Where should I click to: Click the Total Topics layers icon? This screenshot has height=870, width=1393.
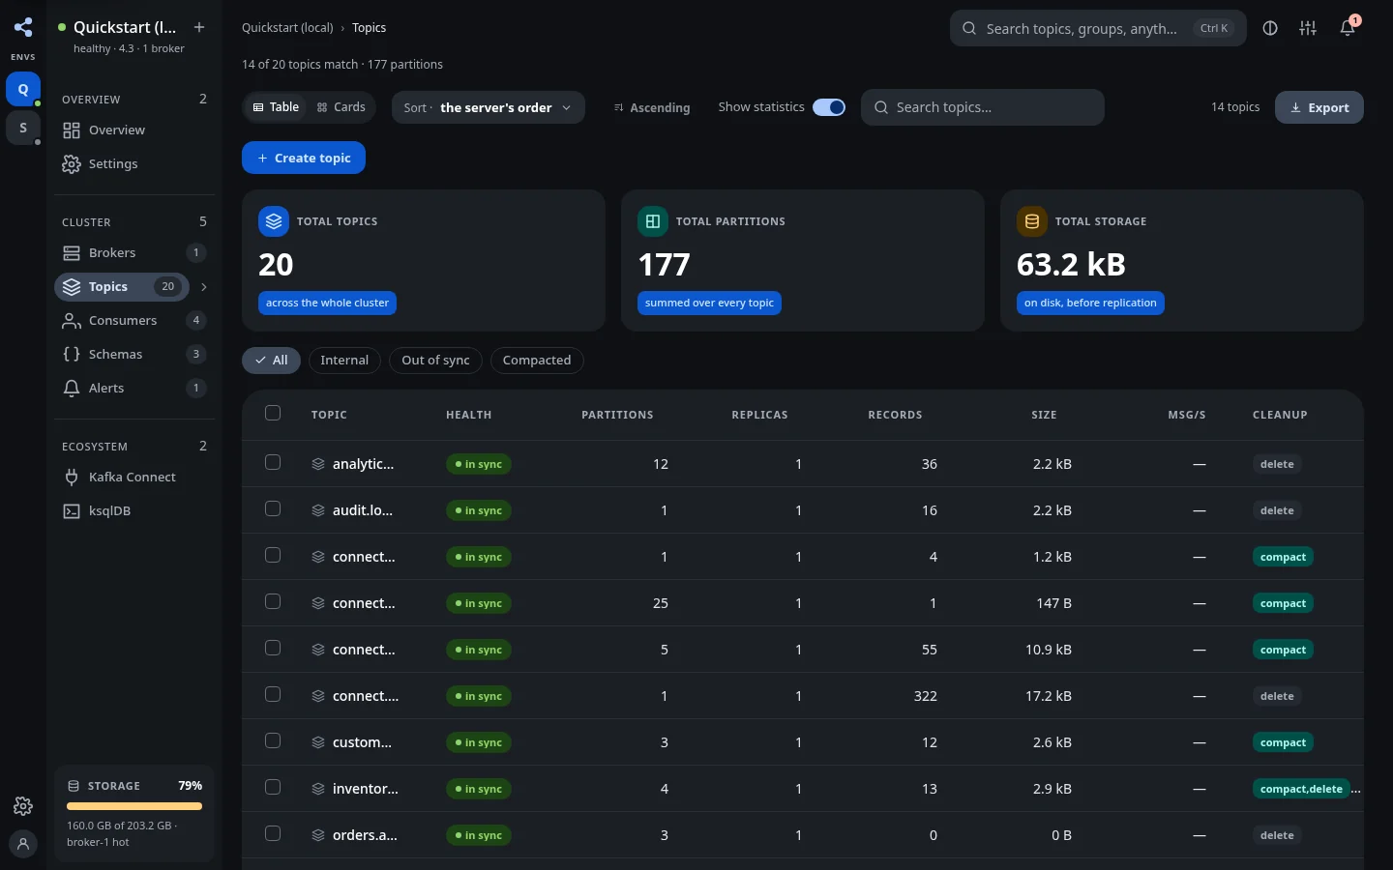(274, 221)
